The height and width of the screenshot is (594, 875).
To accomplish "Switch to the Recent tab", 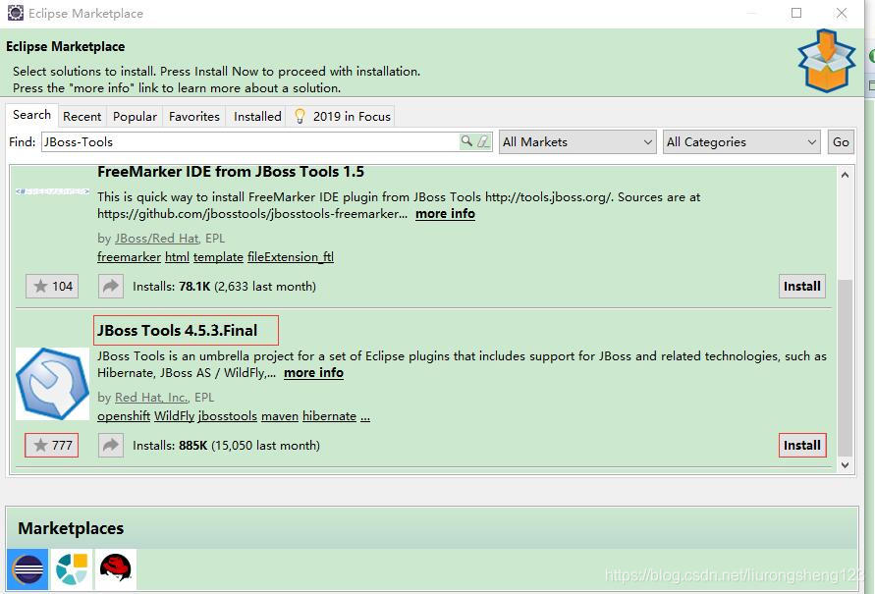I will [x=82, y=116].
